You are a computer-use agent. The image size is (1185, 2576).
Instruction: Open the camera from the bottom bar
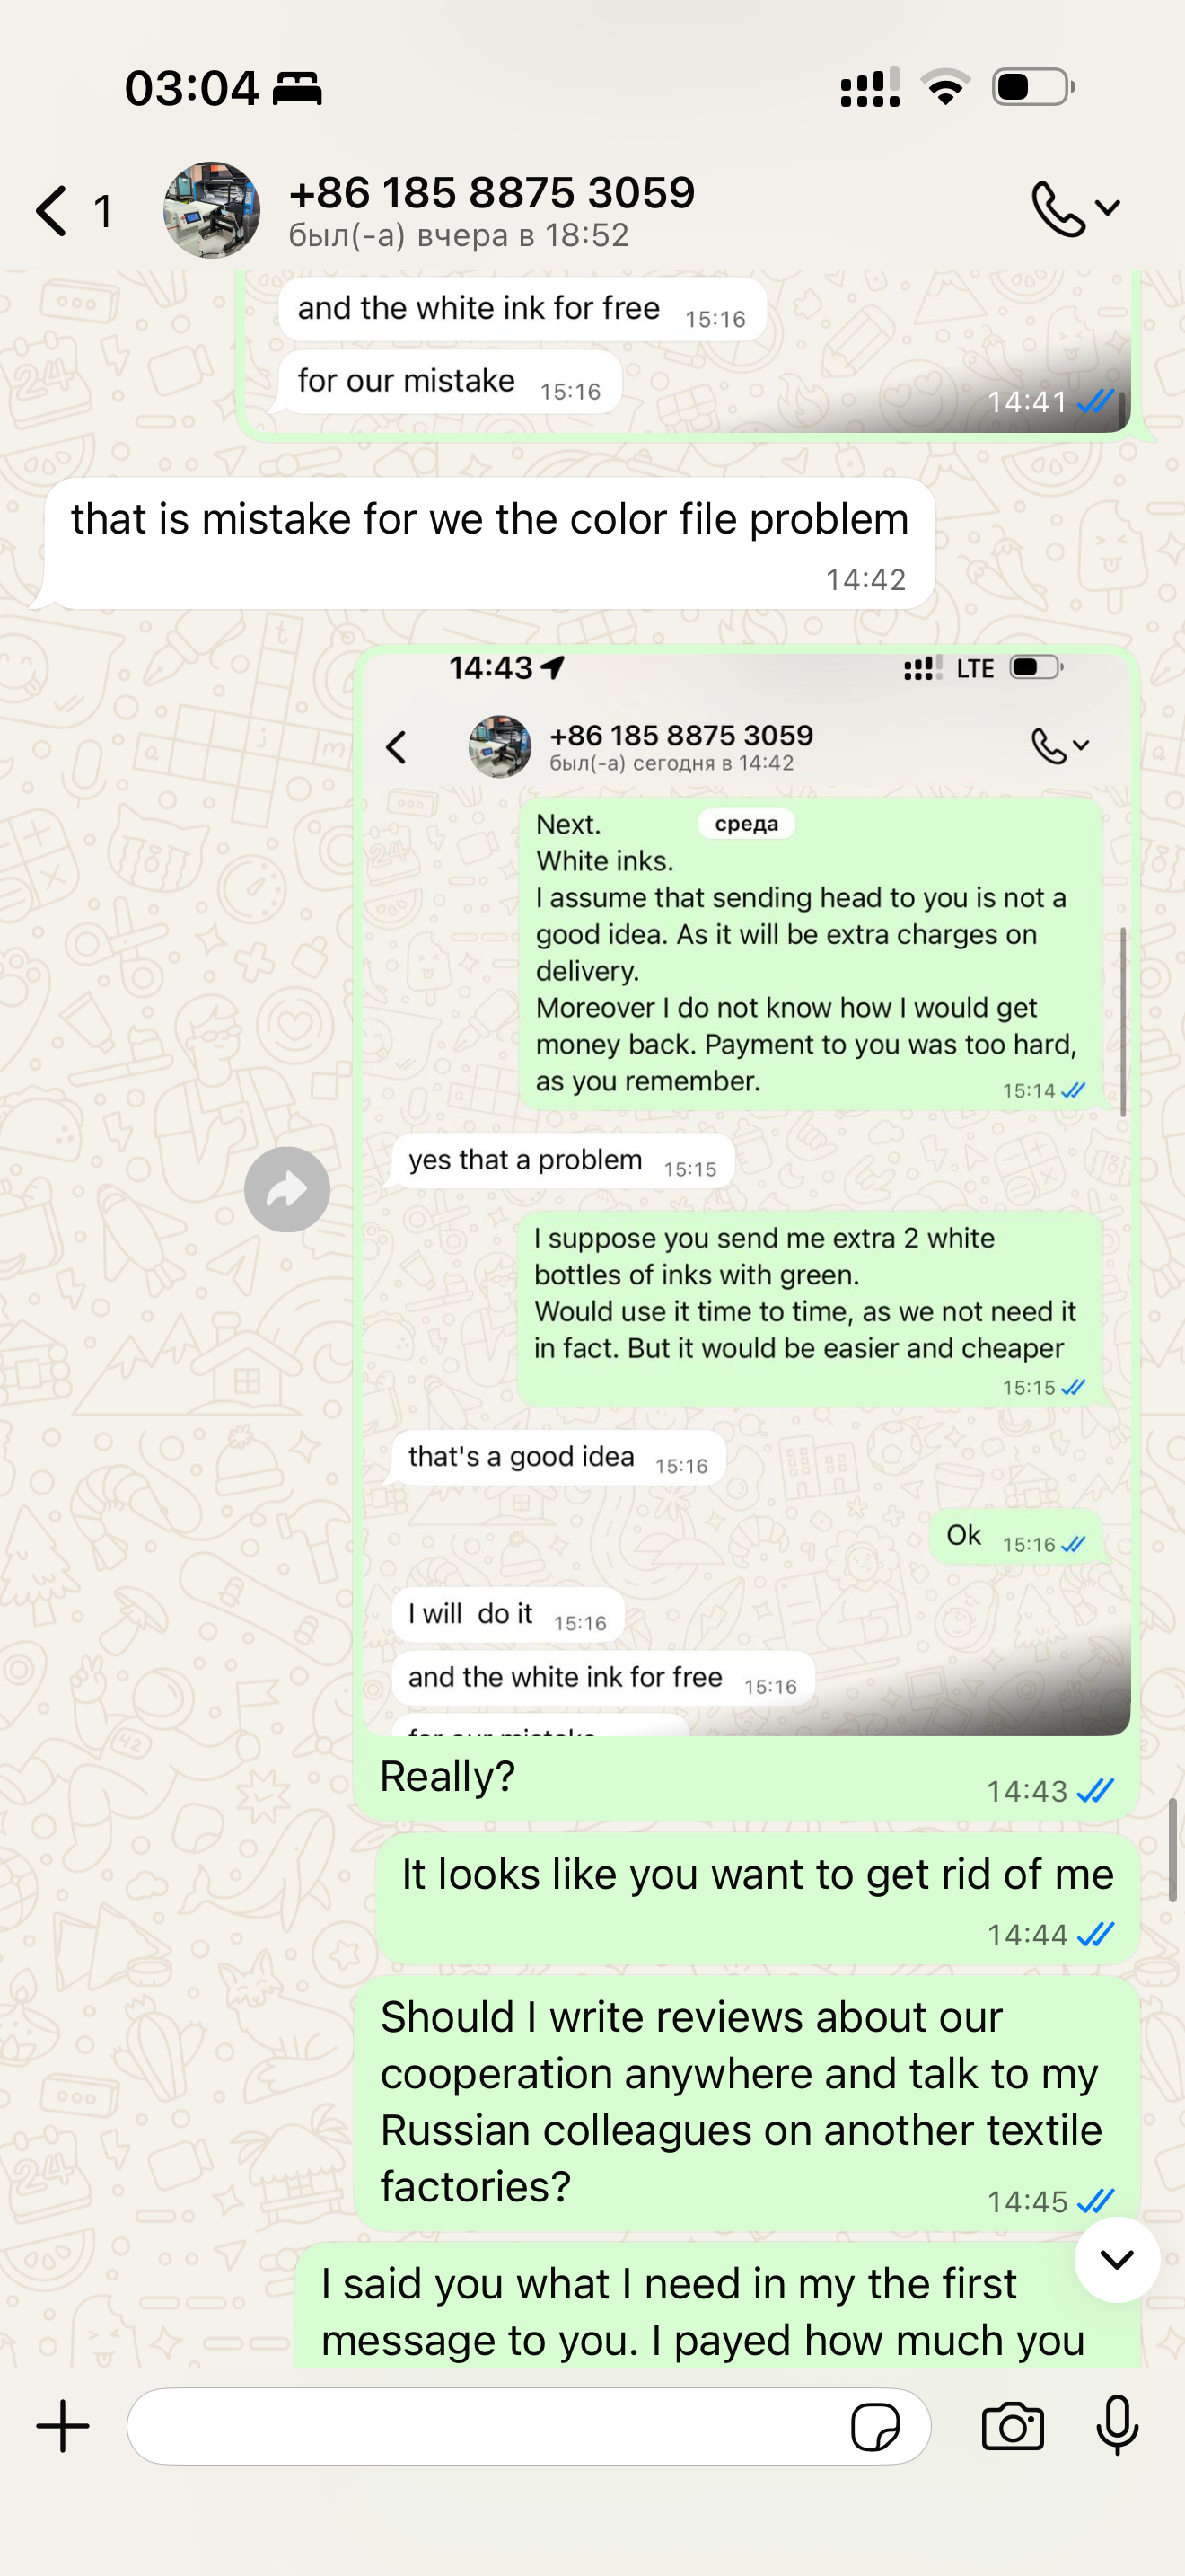coord(1012,2426)
